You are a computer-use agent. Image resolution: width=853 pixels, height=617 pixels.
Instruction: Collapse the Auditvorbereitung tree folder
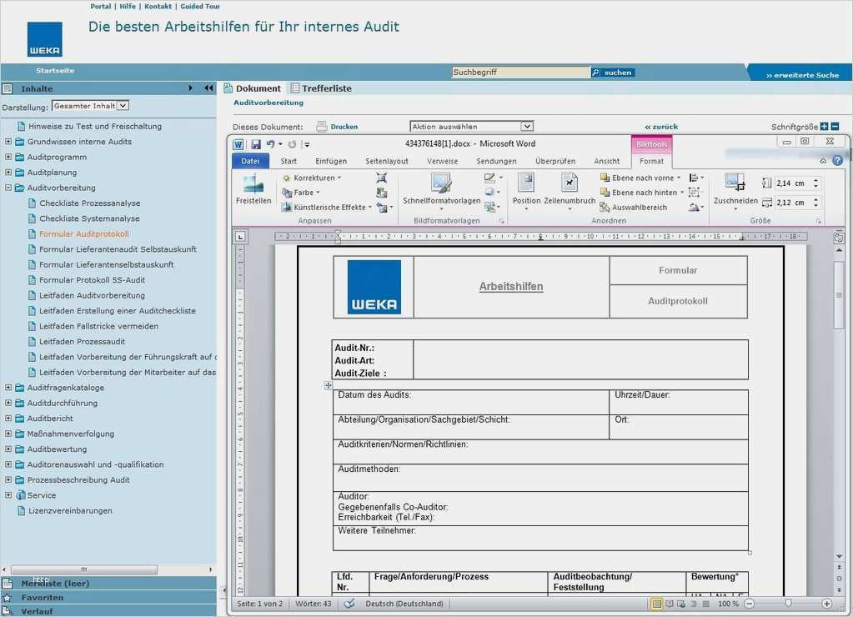coord(8,188)
